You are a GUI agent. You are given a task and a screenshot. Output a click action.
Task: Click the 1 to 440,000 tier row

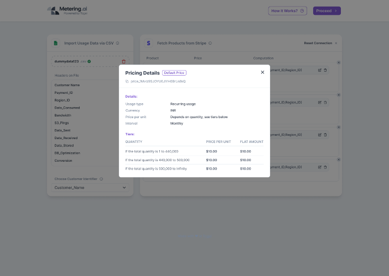[x=195, y=151]
